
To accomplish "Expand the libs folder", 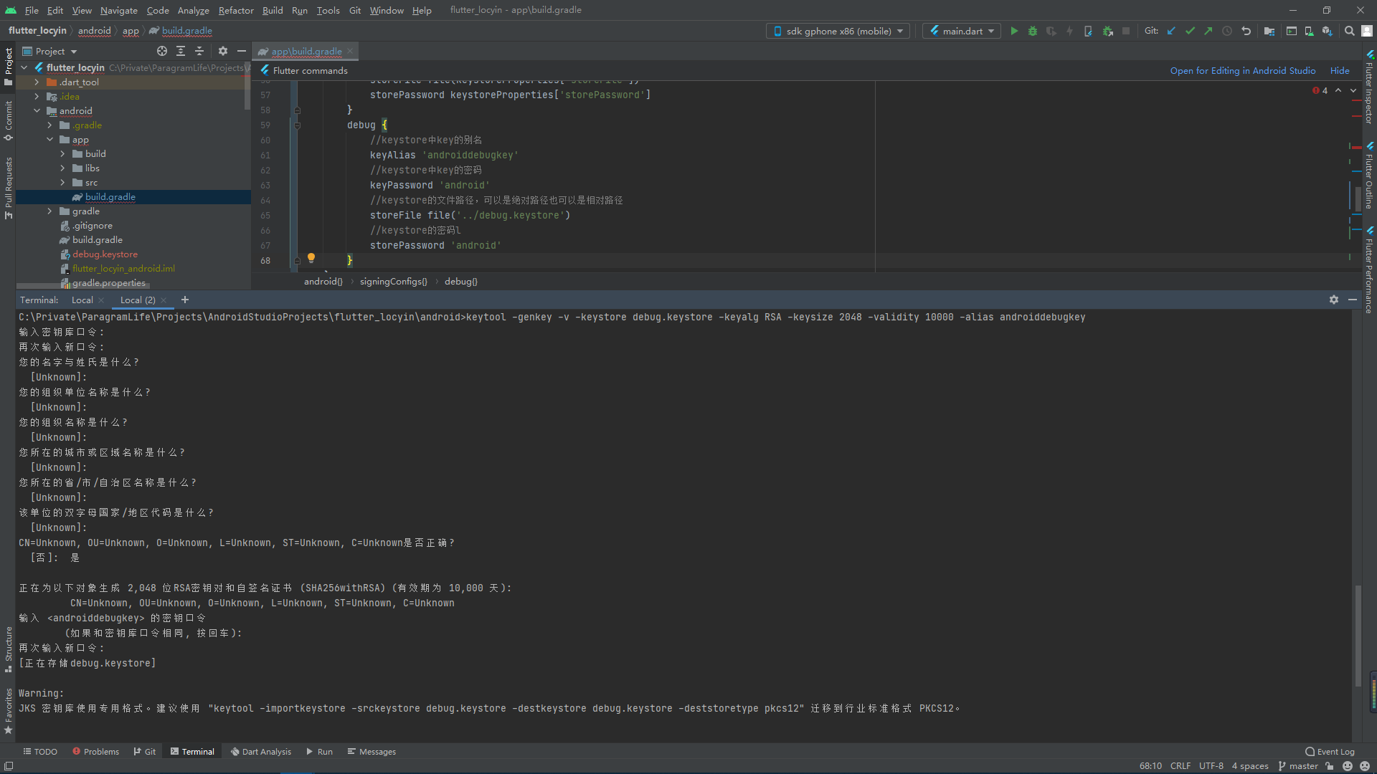I will (x=62, y=168).
